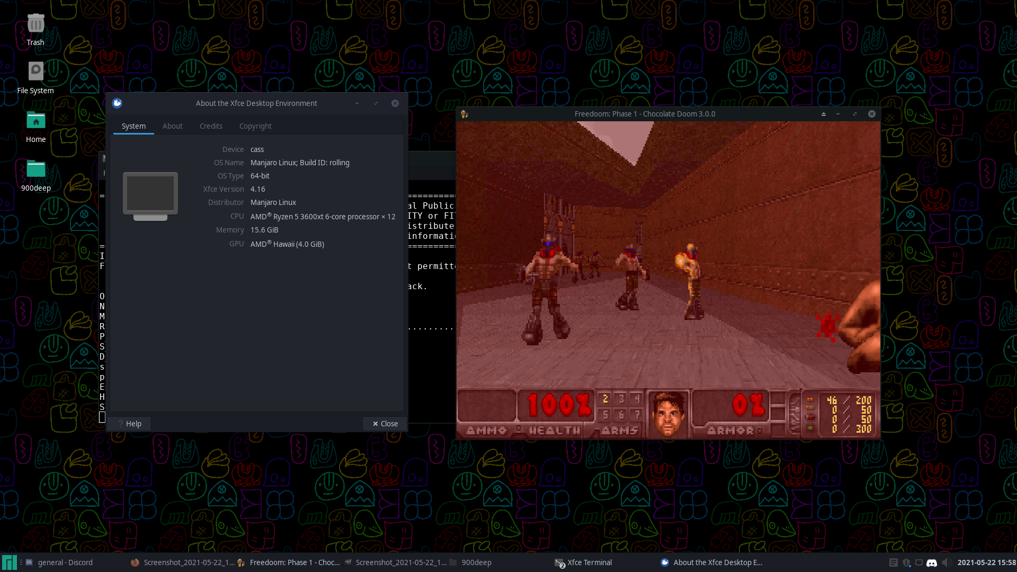Open the 900deep folder on desktop
The height and width of the screenshot is (572, 1017).
click(x=35, y=169)
